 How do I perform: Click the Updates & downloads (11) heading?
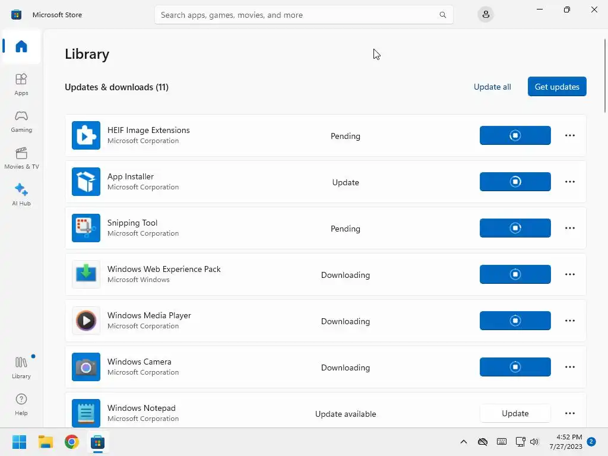coord(117,87)
